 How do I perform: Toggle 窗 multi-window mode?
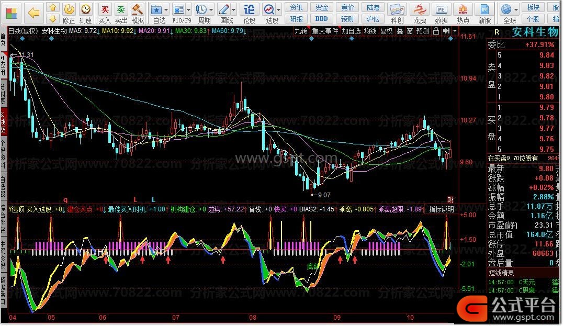[x=410, y=31]
